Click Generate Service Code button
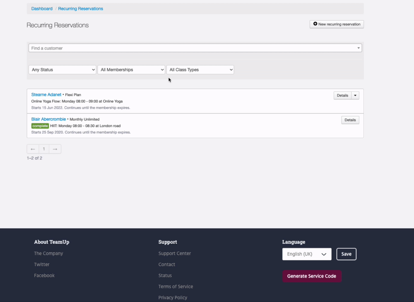The height and width of the screenshot is (302, 414). [x=312, y=276]
